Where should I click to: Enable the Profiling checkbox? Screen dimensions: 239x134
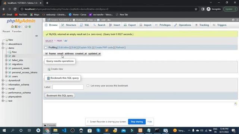[46, 48]
